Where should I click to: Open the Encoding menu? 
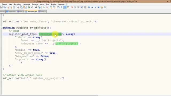tap(18, 4)
